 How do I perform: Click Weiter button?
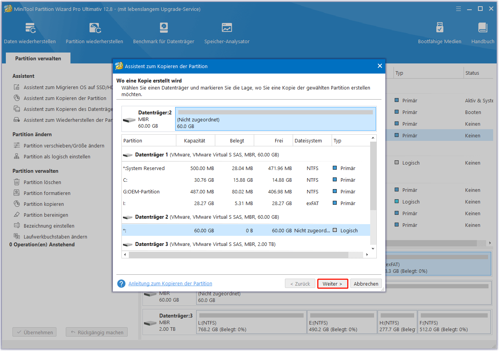(332, 284)
